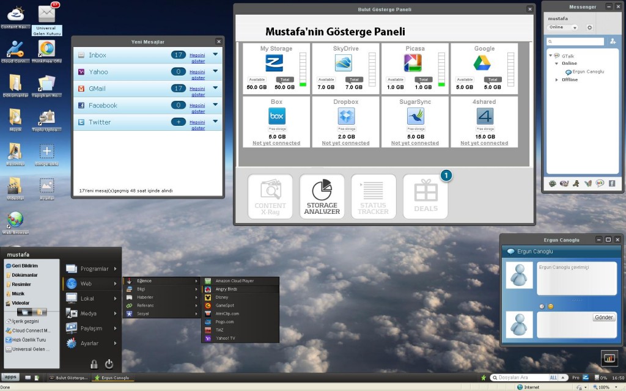Collapse the GTalk tree node
The width and height of the screenshot is (626, 391).
click(551, 56)
